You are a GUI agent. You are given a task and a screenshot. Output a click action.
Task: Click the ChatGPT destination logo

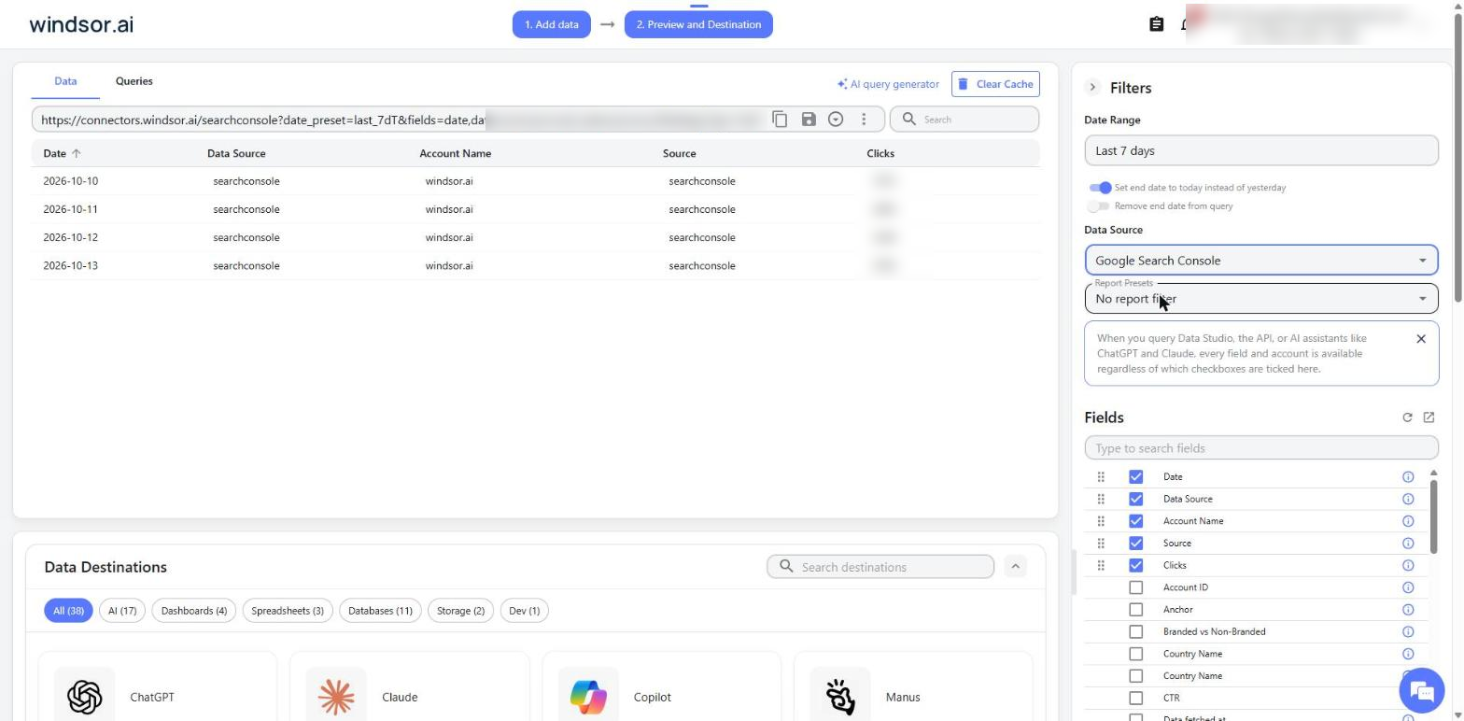(x=84, y=697)
